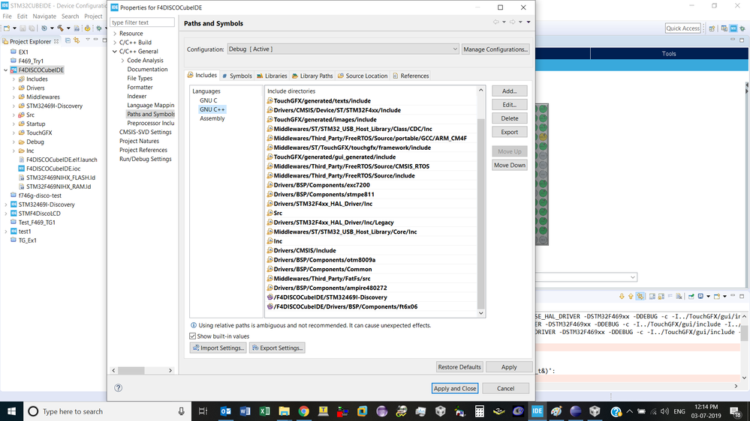This screenshot has width=750, height=421.
Task: Open Calculator from the taskbar
Action: (479, 411)
